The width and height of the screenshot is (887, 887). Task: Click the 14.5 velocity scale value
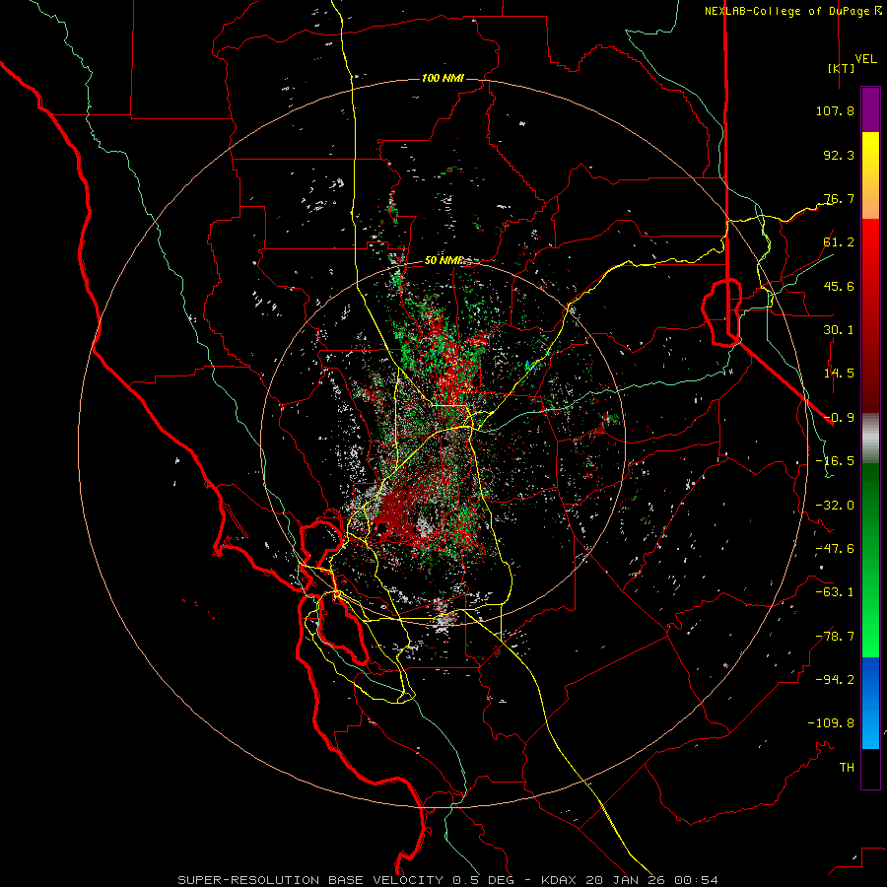(839, 374)
